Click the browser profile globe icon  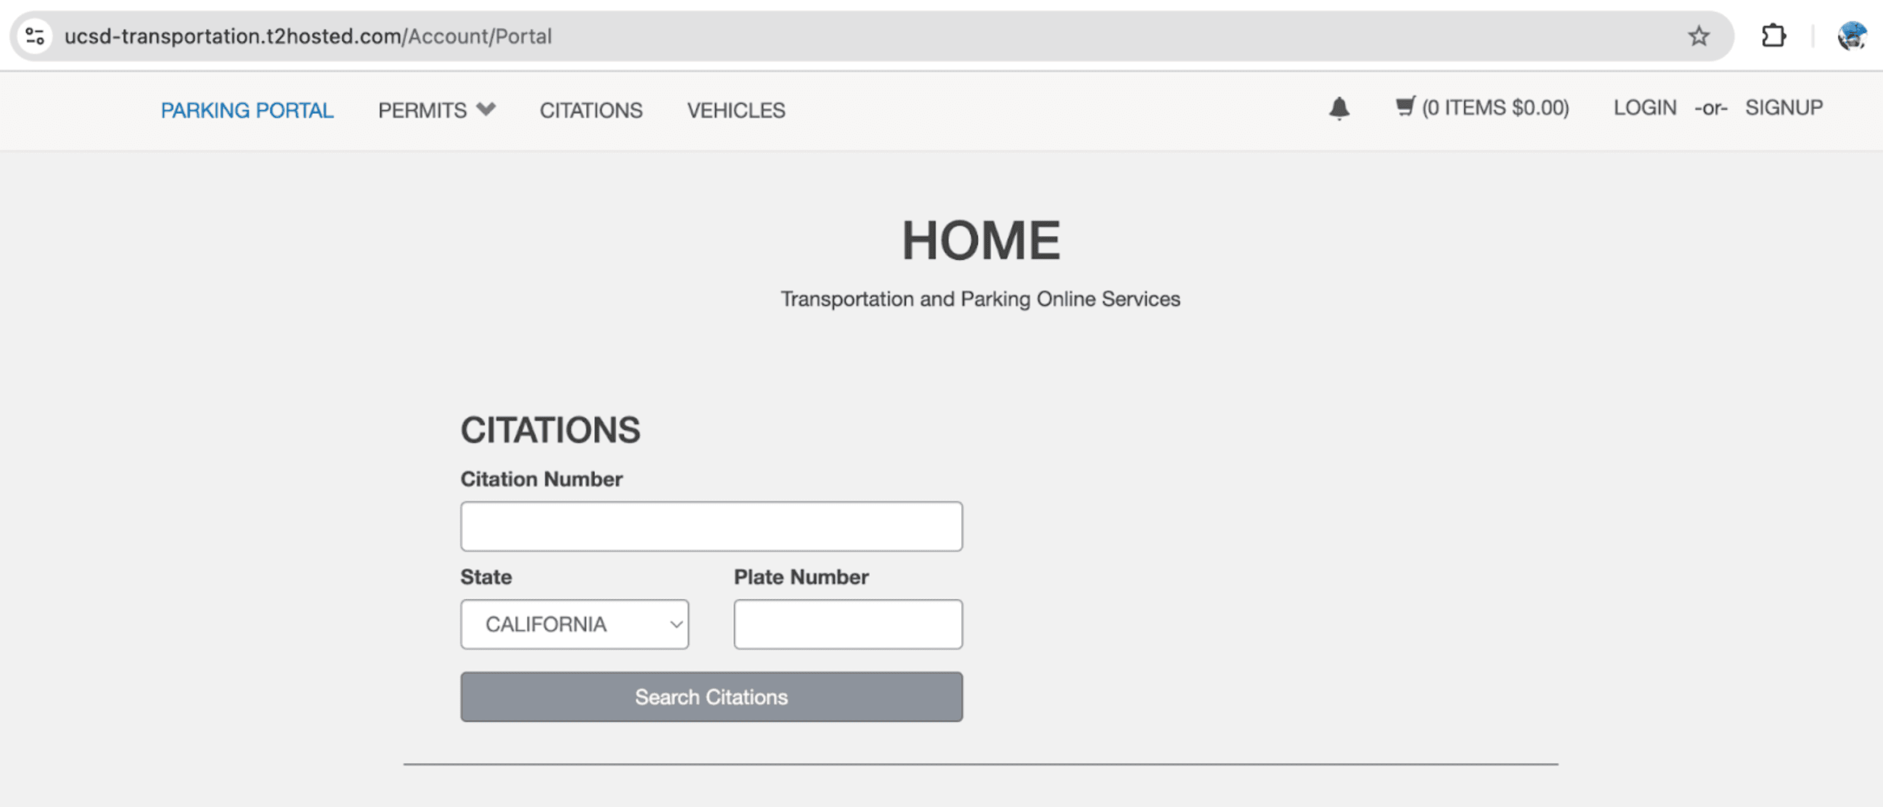click(x=1852, y=36)
